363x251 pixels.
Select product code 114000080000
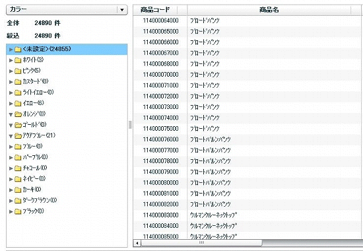160,183
